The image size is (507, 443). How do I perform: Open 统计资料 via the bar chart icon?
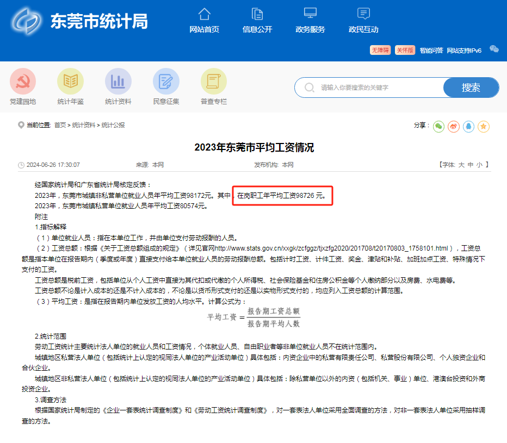click(x=118, y=80)
